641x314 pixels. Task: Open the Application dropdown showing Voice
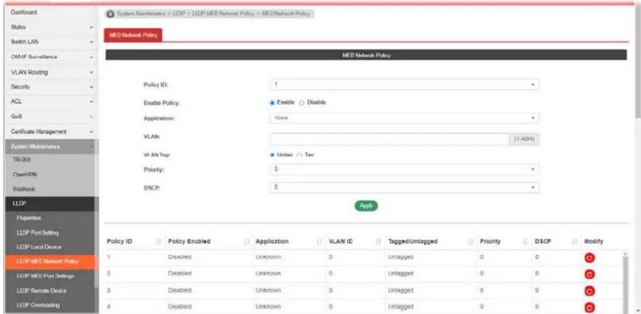click(405, 118)
